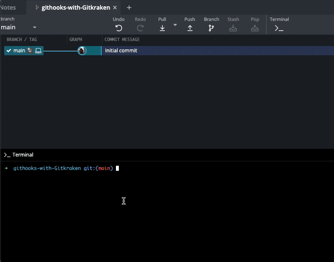Viewport: 334px width, 262px height.
Task: Click the remote avatar icon on main label
Action: coord(30,51)
